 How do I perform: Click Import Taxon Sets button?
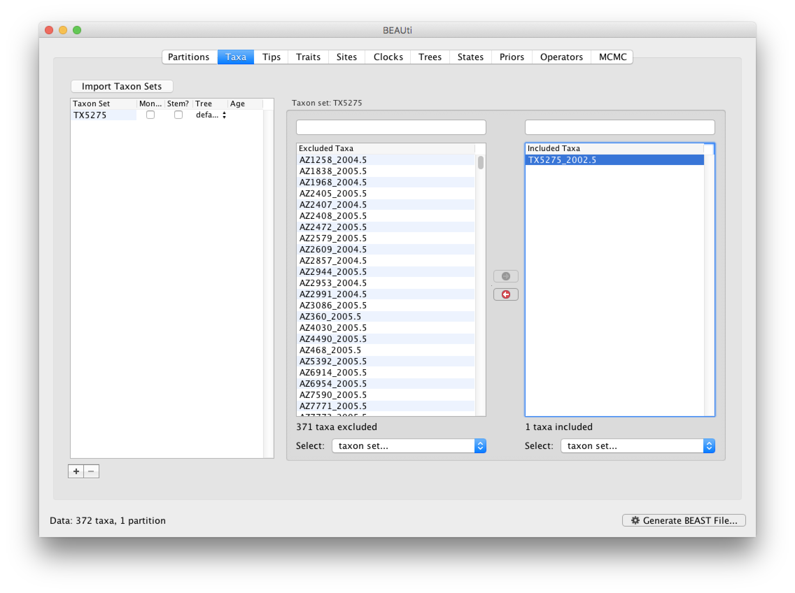pos(122,86)
